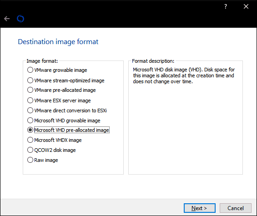Click the Format description group label
This screenshot has width=257, height=216.
[x=153, y=61]
